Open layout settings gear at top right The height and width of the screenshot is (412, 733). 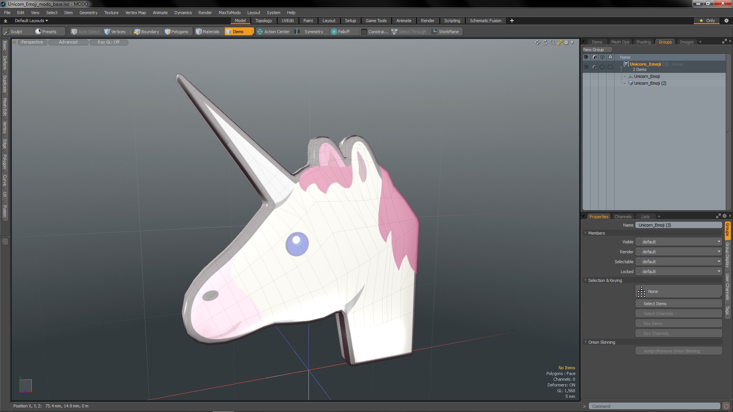726,21
